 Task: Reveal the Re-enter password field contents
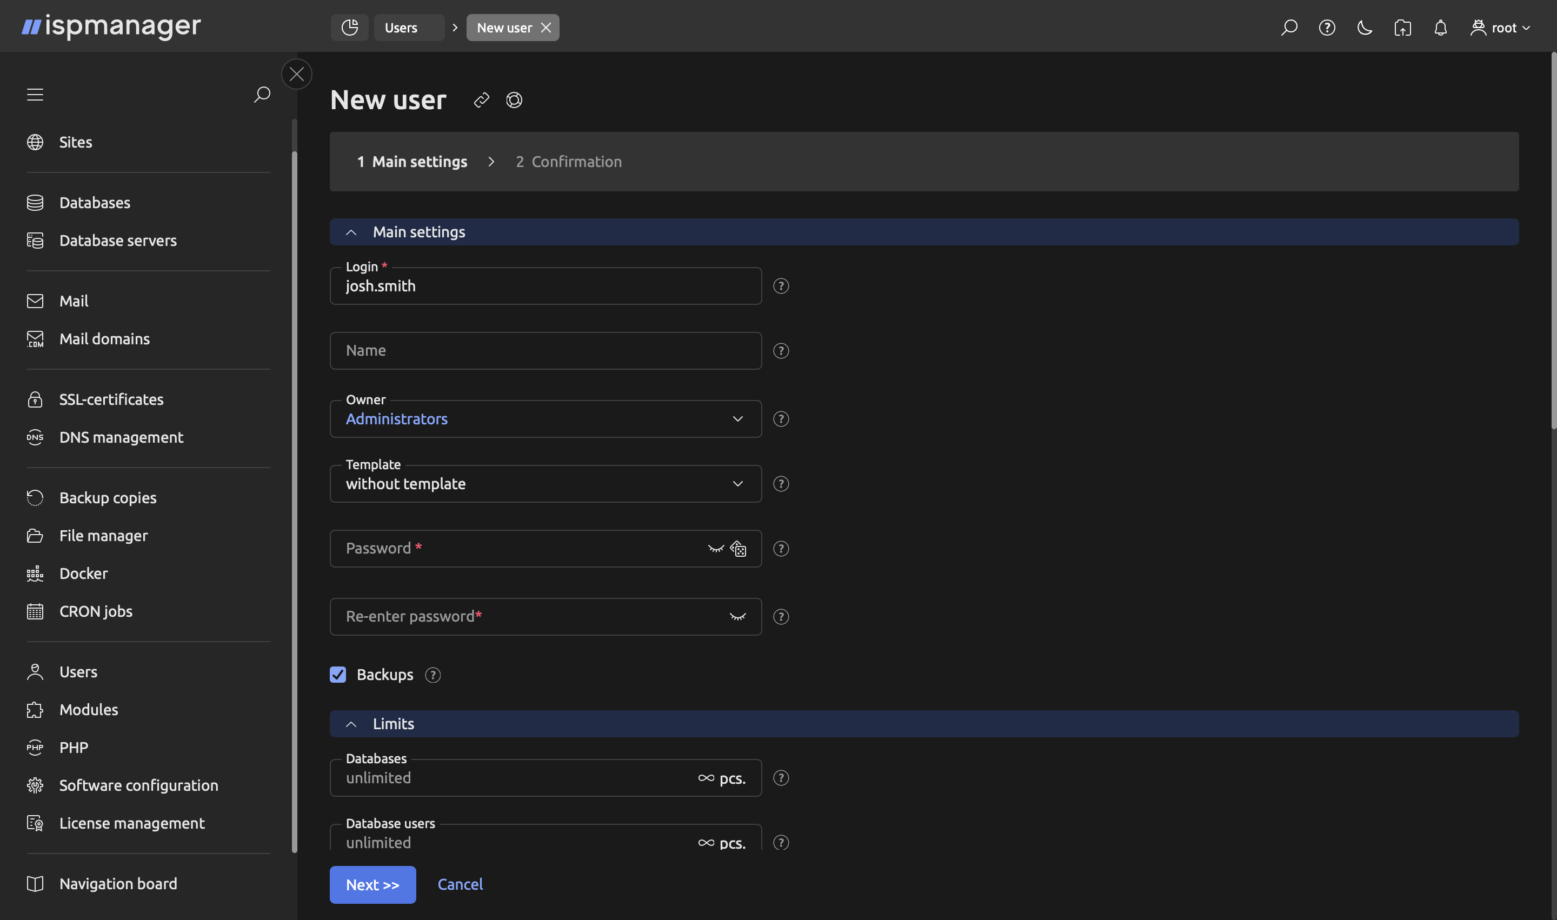[738, 616]
